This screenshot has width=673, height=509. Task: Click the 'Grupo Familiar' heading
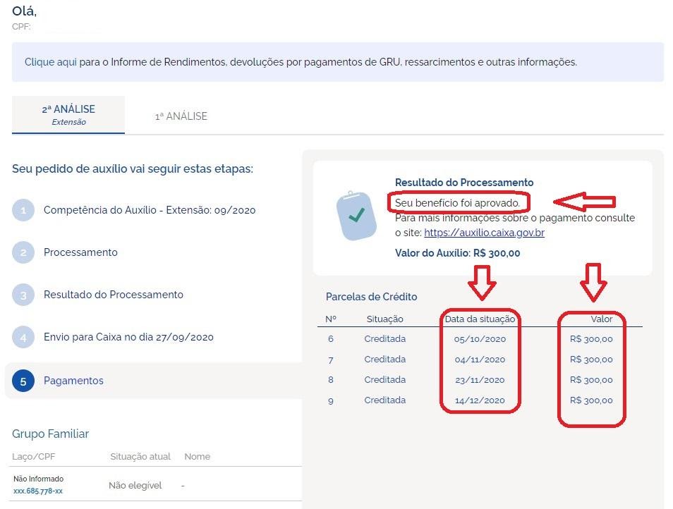pos(50,434)
